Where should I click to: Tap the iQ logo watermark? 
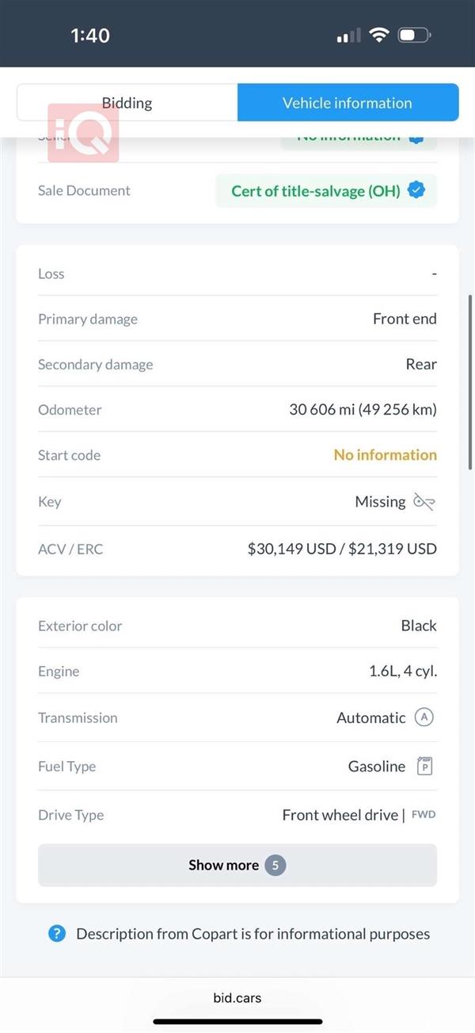tap(83, 133)
